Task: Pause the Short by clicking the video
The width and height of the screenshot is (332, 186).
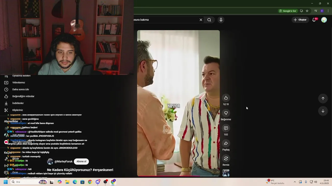Action: [178, 103]
